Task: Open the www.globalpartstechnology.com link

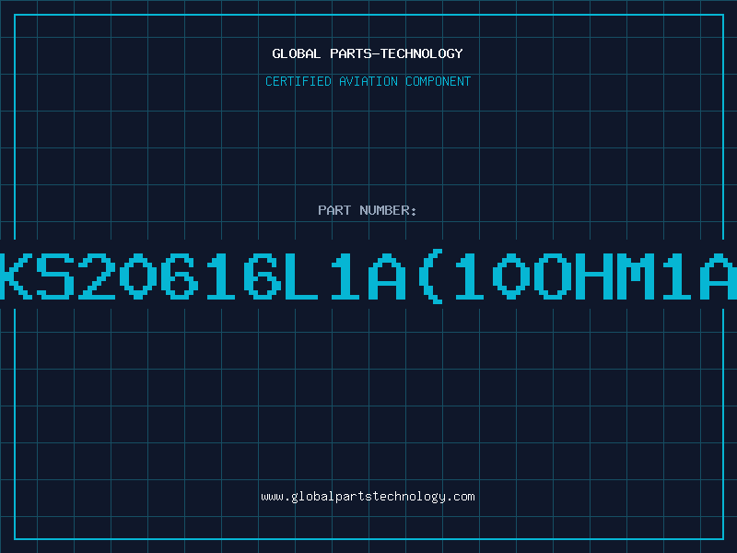Action: 368,497
